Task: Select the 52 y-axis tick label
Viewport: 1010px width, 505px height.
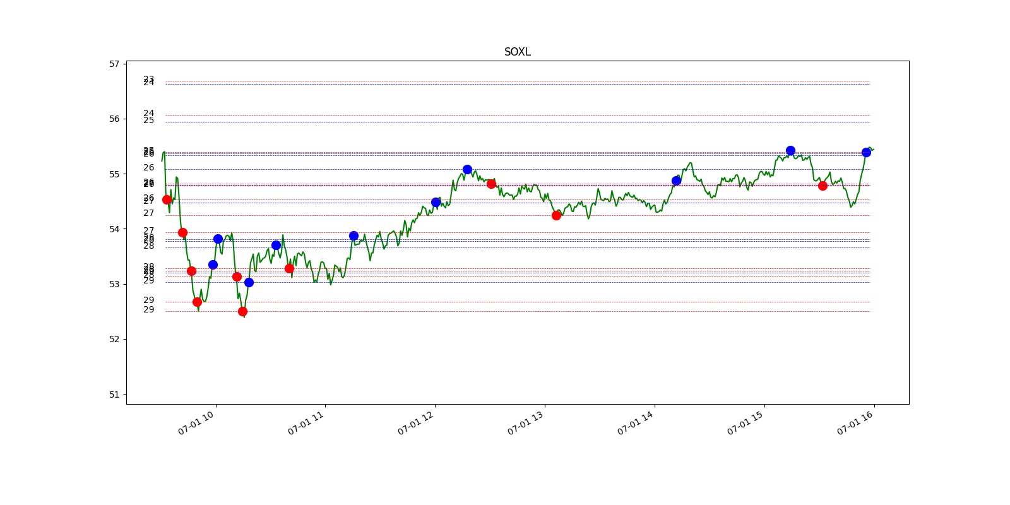Action: [114, 339]
